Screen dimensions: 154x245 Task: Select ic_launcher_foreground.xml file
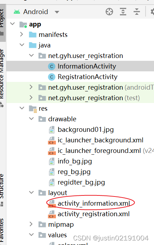[x=99, y=151]
